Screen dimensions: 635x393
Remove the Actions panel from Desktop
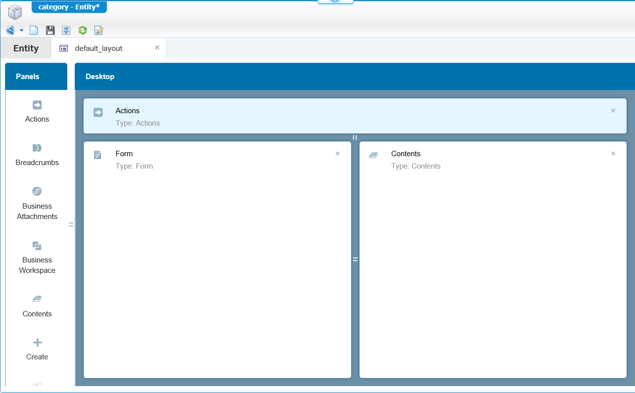tap(613, 111)
